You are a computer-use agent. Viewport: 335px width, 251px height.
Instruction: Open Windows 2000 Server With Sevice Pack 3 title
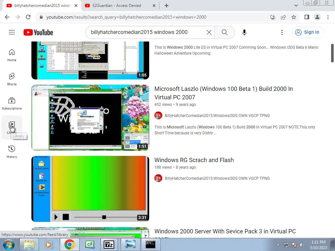click(225, 231)
